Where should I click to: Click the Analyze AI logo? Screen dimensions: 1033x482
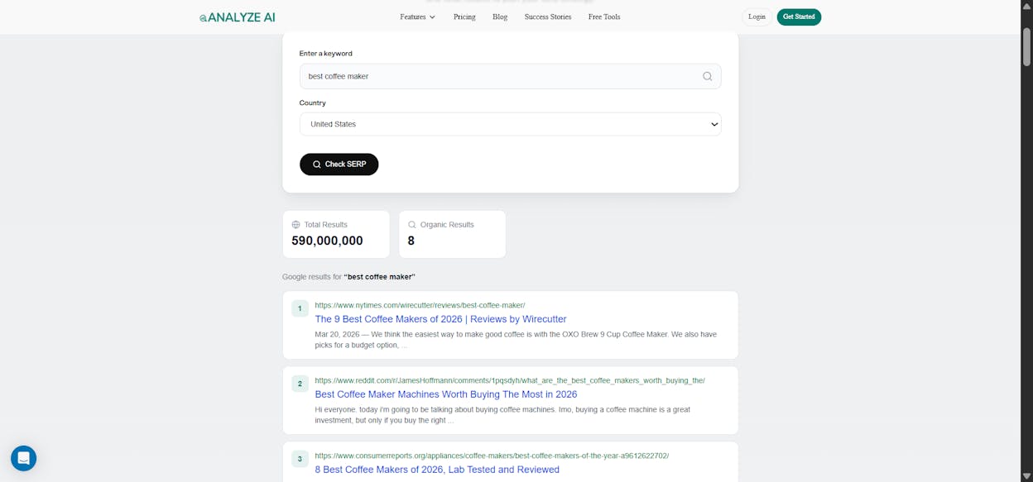(238, 17)
